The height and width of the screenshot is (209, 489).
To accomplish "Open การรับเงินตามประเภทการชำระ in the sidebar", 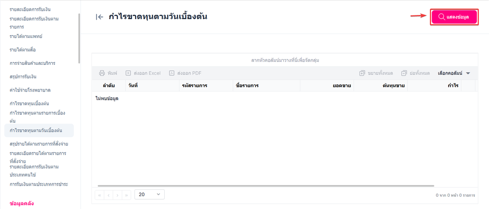I will (x=39, y=185).
